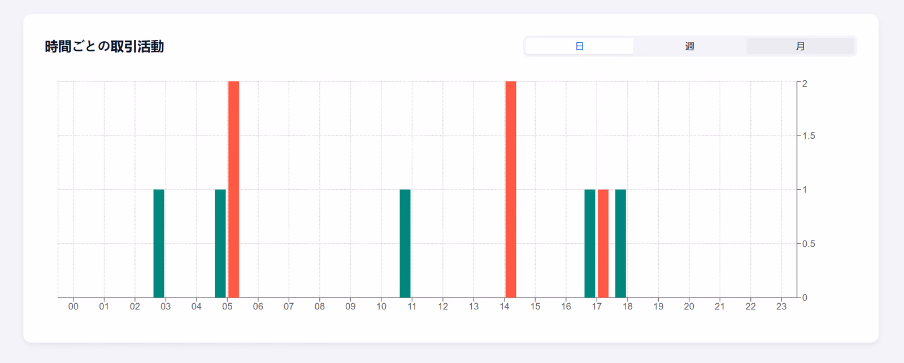Click the green bar at hour 03
The height and width of the screenshot is (363, 904).
(159, 243)
